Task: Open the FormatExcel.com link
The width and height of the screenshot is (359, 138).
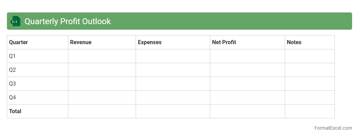Action: point(333,128)
